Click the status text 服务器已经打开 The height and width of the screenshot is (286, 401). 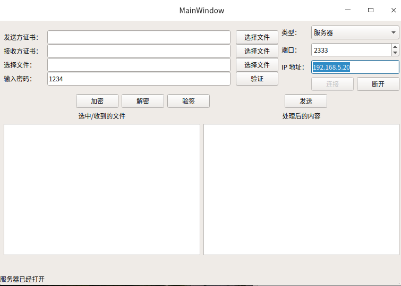[22, 279]
